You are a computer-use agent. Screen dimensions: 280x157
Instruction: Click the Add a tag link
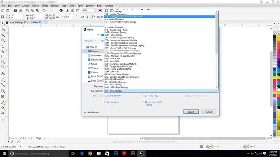(x=154, y=96)
